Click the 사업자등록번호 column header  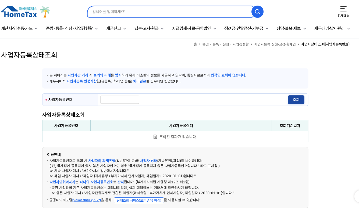66,126
